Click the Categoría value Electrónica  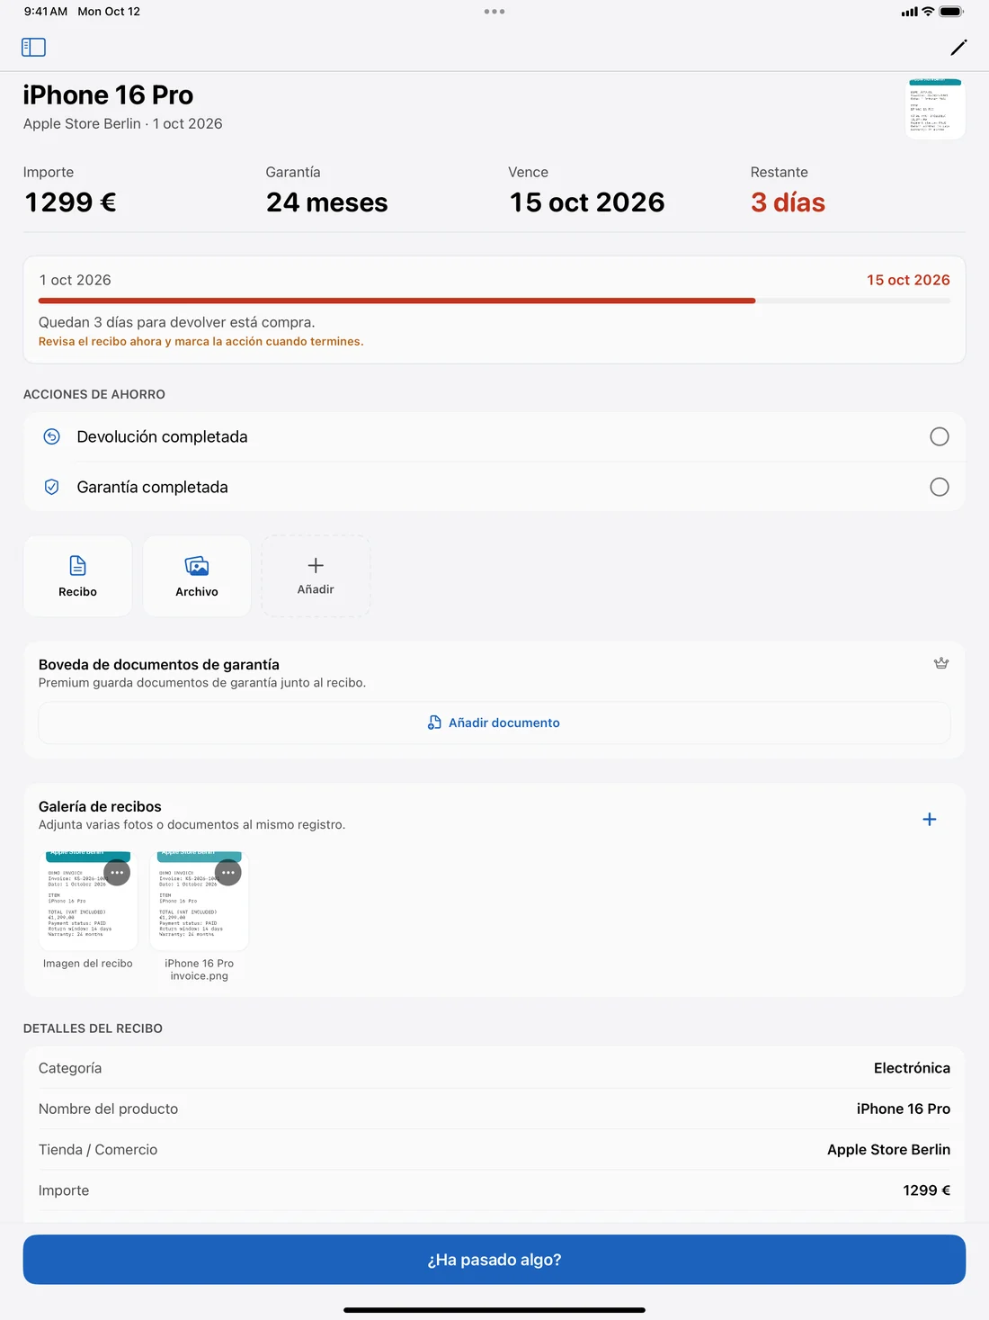tap(912, 1068)
